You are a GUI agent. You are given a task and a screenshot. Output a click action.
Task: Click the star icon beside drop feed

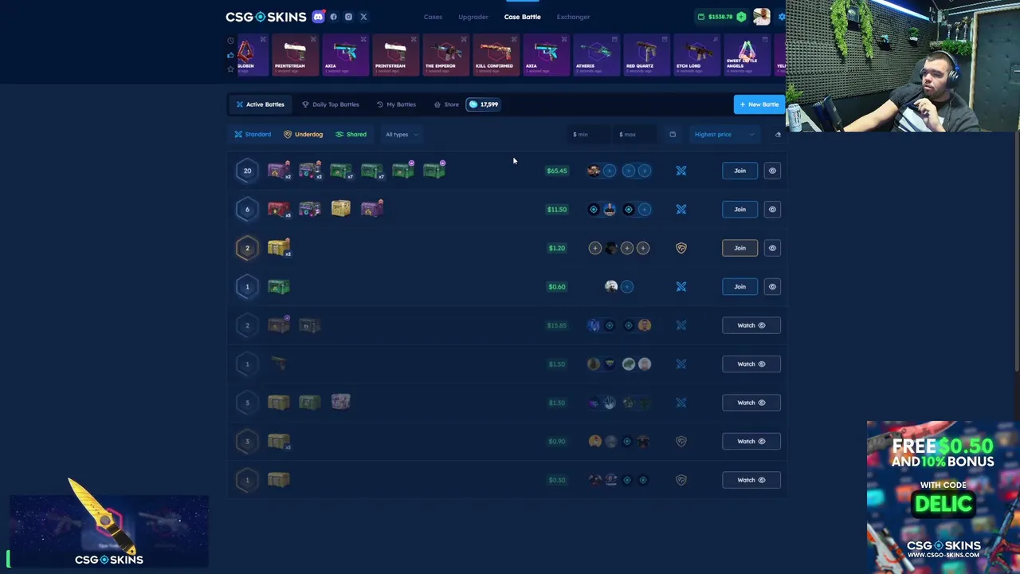pos(231,69)
